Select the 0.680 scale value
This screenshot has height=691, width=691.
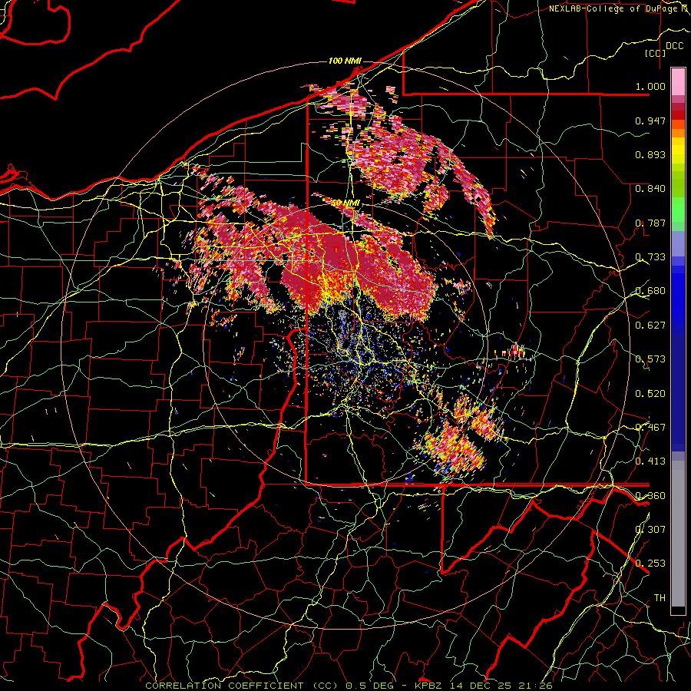650,290
